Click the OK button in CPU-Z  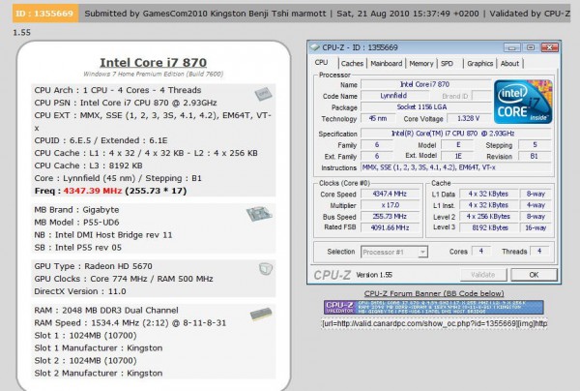pos(534,275)
